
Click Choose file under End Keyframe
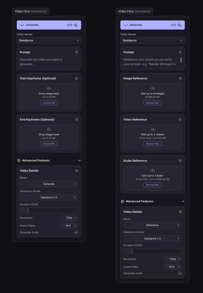[49, 144]
